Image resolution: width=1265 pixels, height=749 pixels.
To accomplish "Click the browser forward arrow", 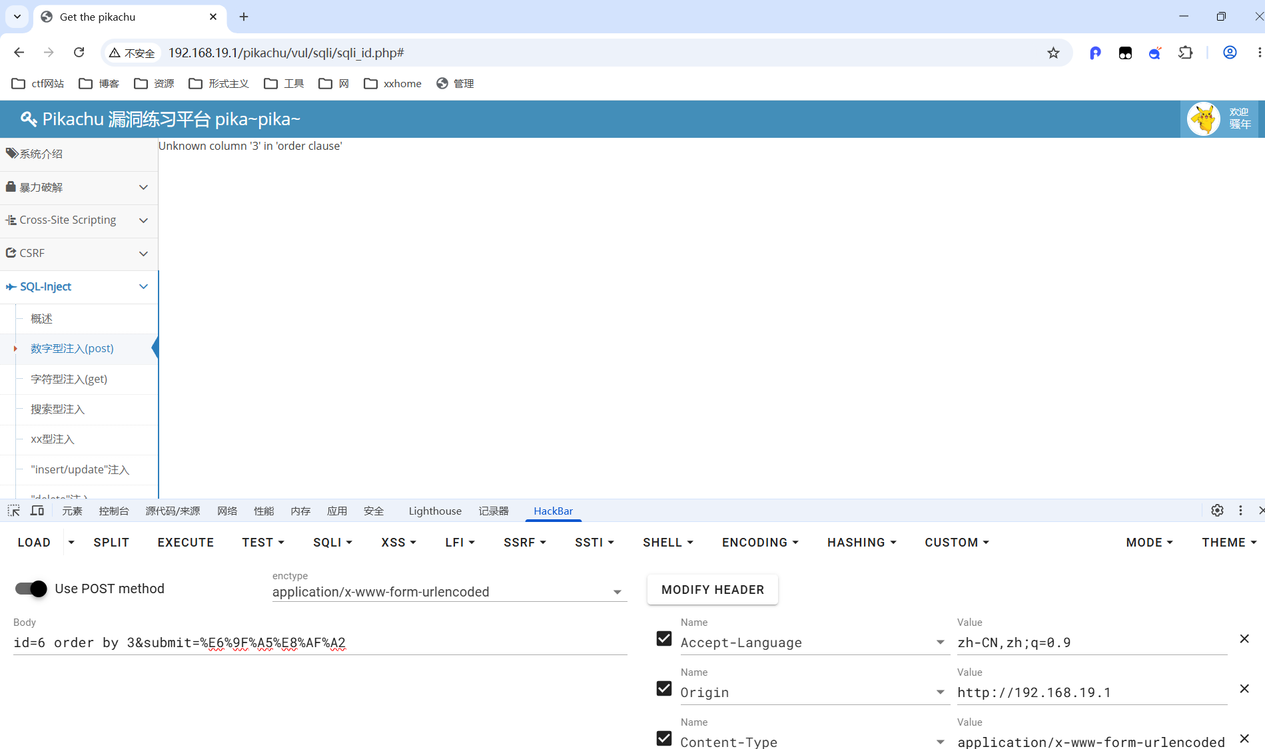I will point(49,53).
